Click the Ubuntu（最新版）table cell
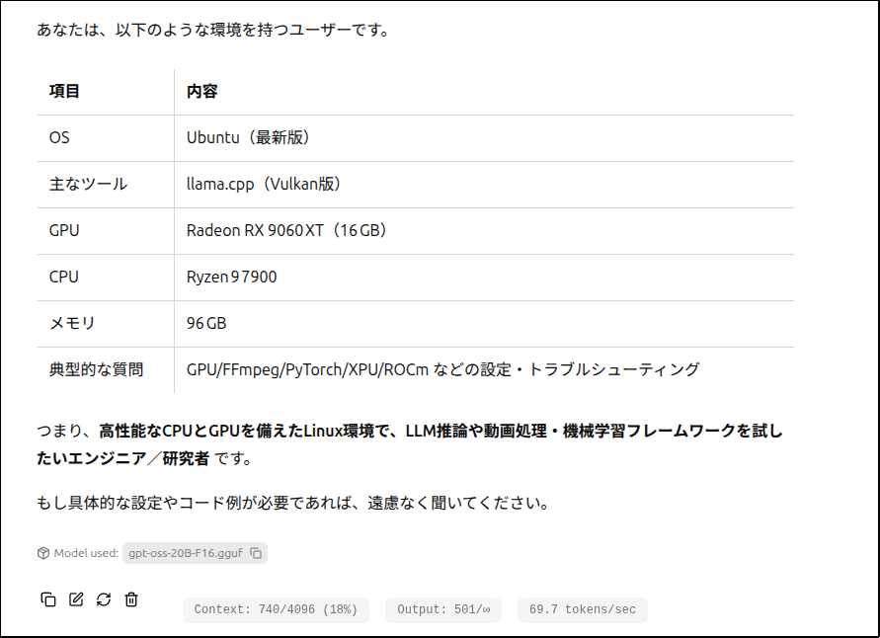Viewport: 880px width, 638px height. click(x=251, y=138)
